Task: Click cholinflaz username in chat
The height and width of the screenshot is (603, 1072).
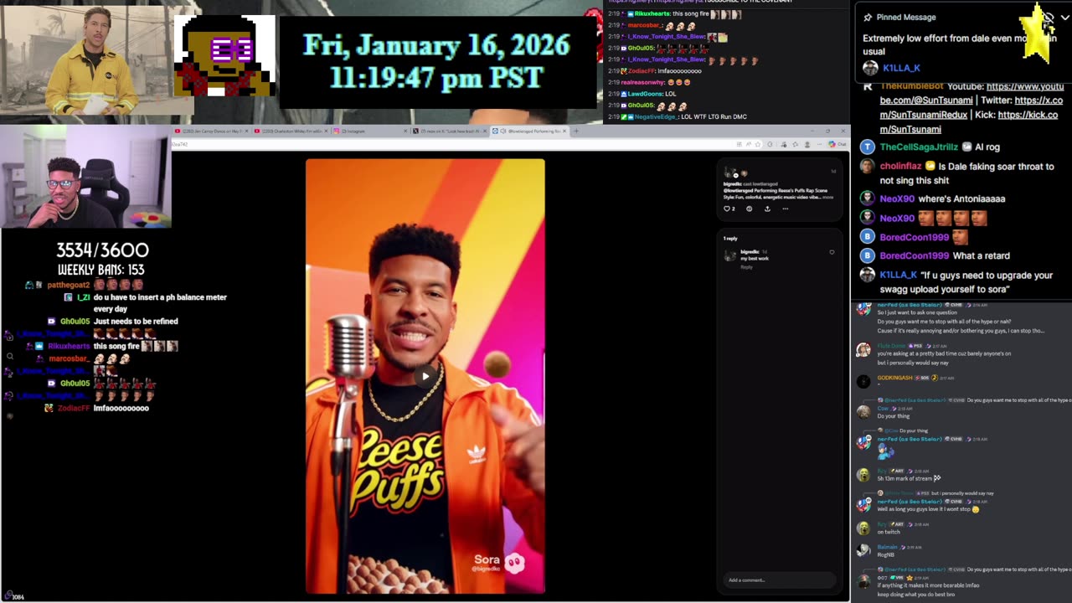Action: pyautogui.click(x=900, y=166)
